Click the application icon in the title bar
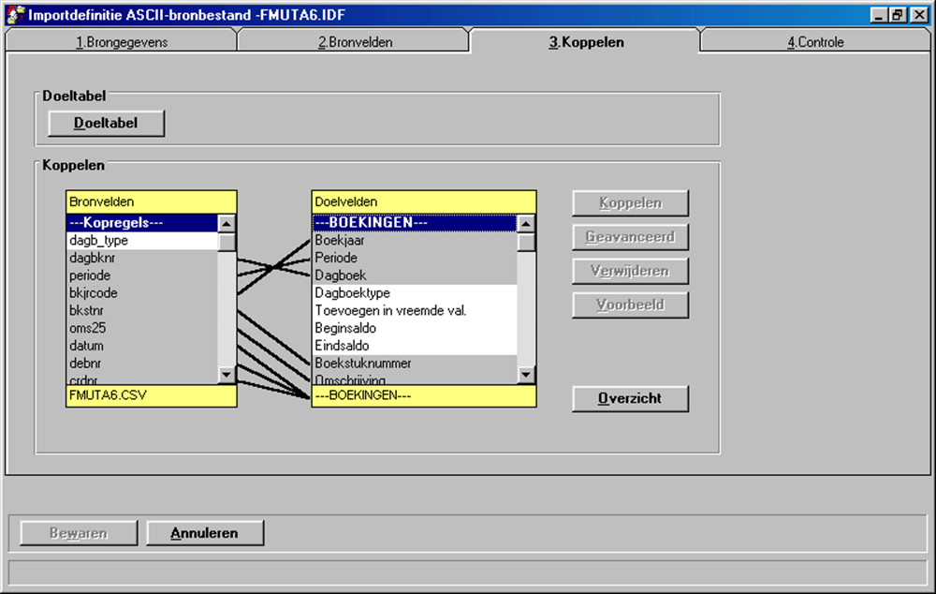Image resolution: width=936 pixels, height=594 pixels. tap(15, 15)
